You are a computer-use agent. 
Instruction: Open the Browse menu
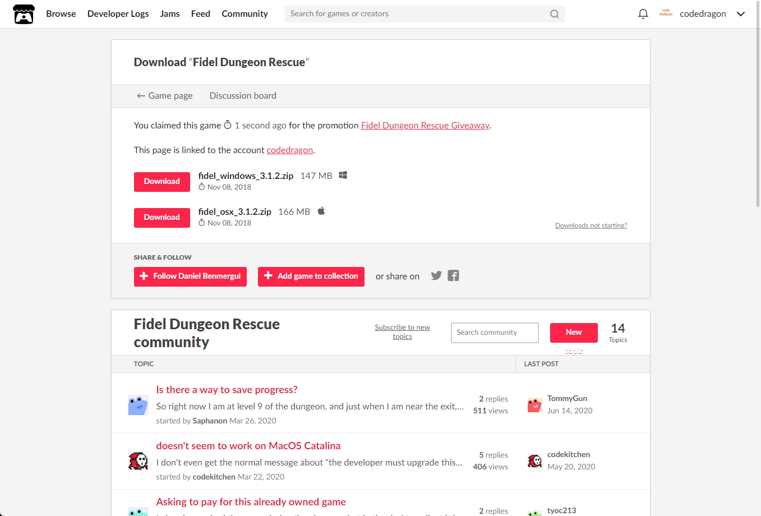[x=61, y=14]
